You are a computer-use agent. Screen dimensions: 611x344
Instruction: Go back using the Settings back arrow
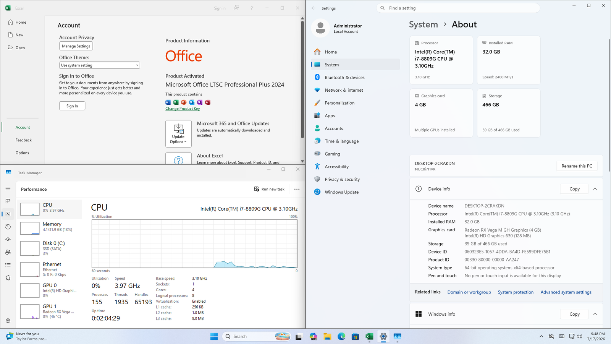(x=314, y=8)
